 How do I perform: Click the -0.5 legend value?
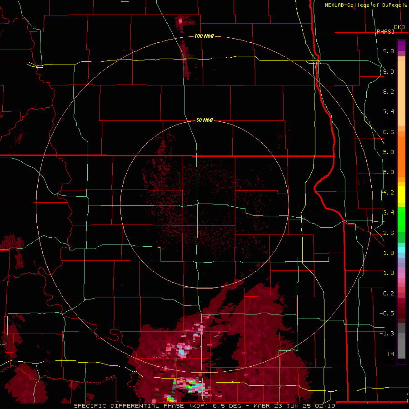(x=387, y=314)
